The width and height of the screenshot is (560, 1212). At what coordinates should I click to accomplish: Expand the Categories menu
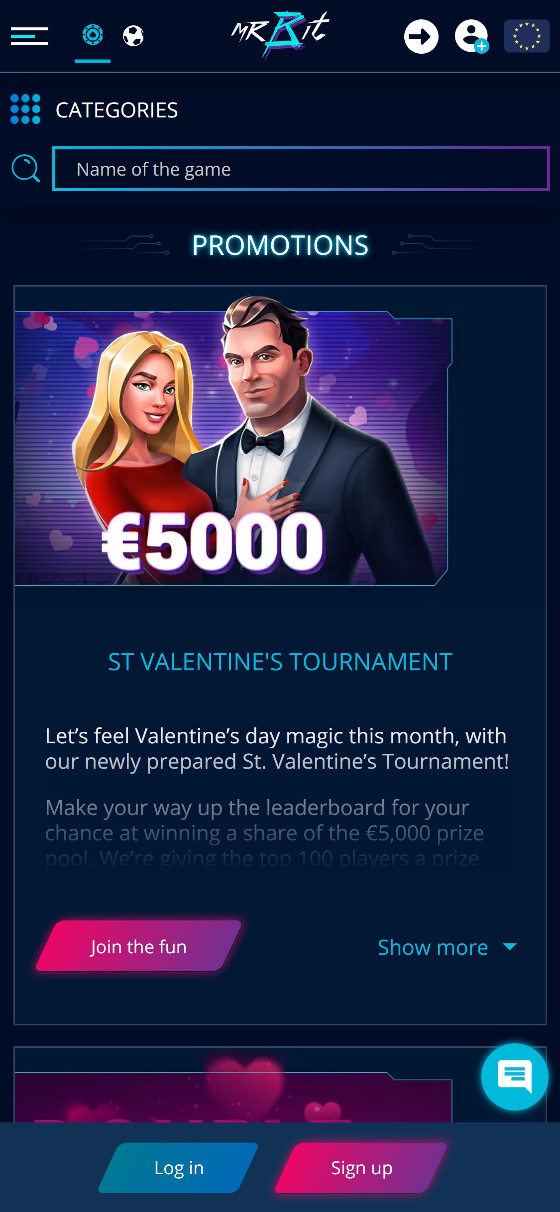[116, 110]
